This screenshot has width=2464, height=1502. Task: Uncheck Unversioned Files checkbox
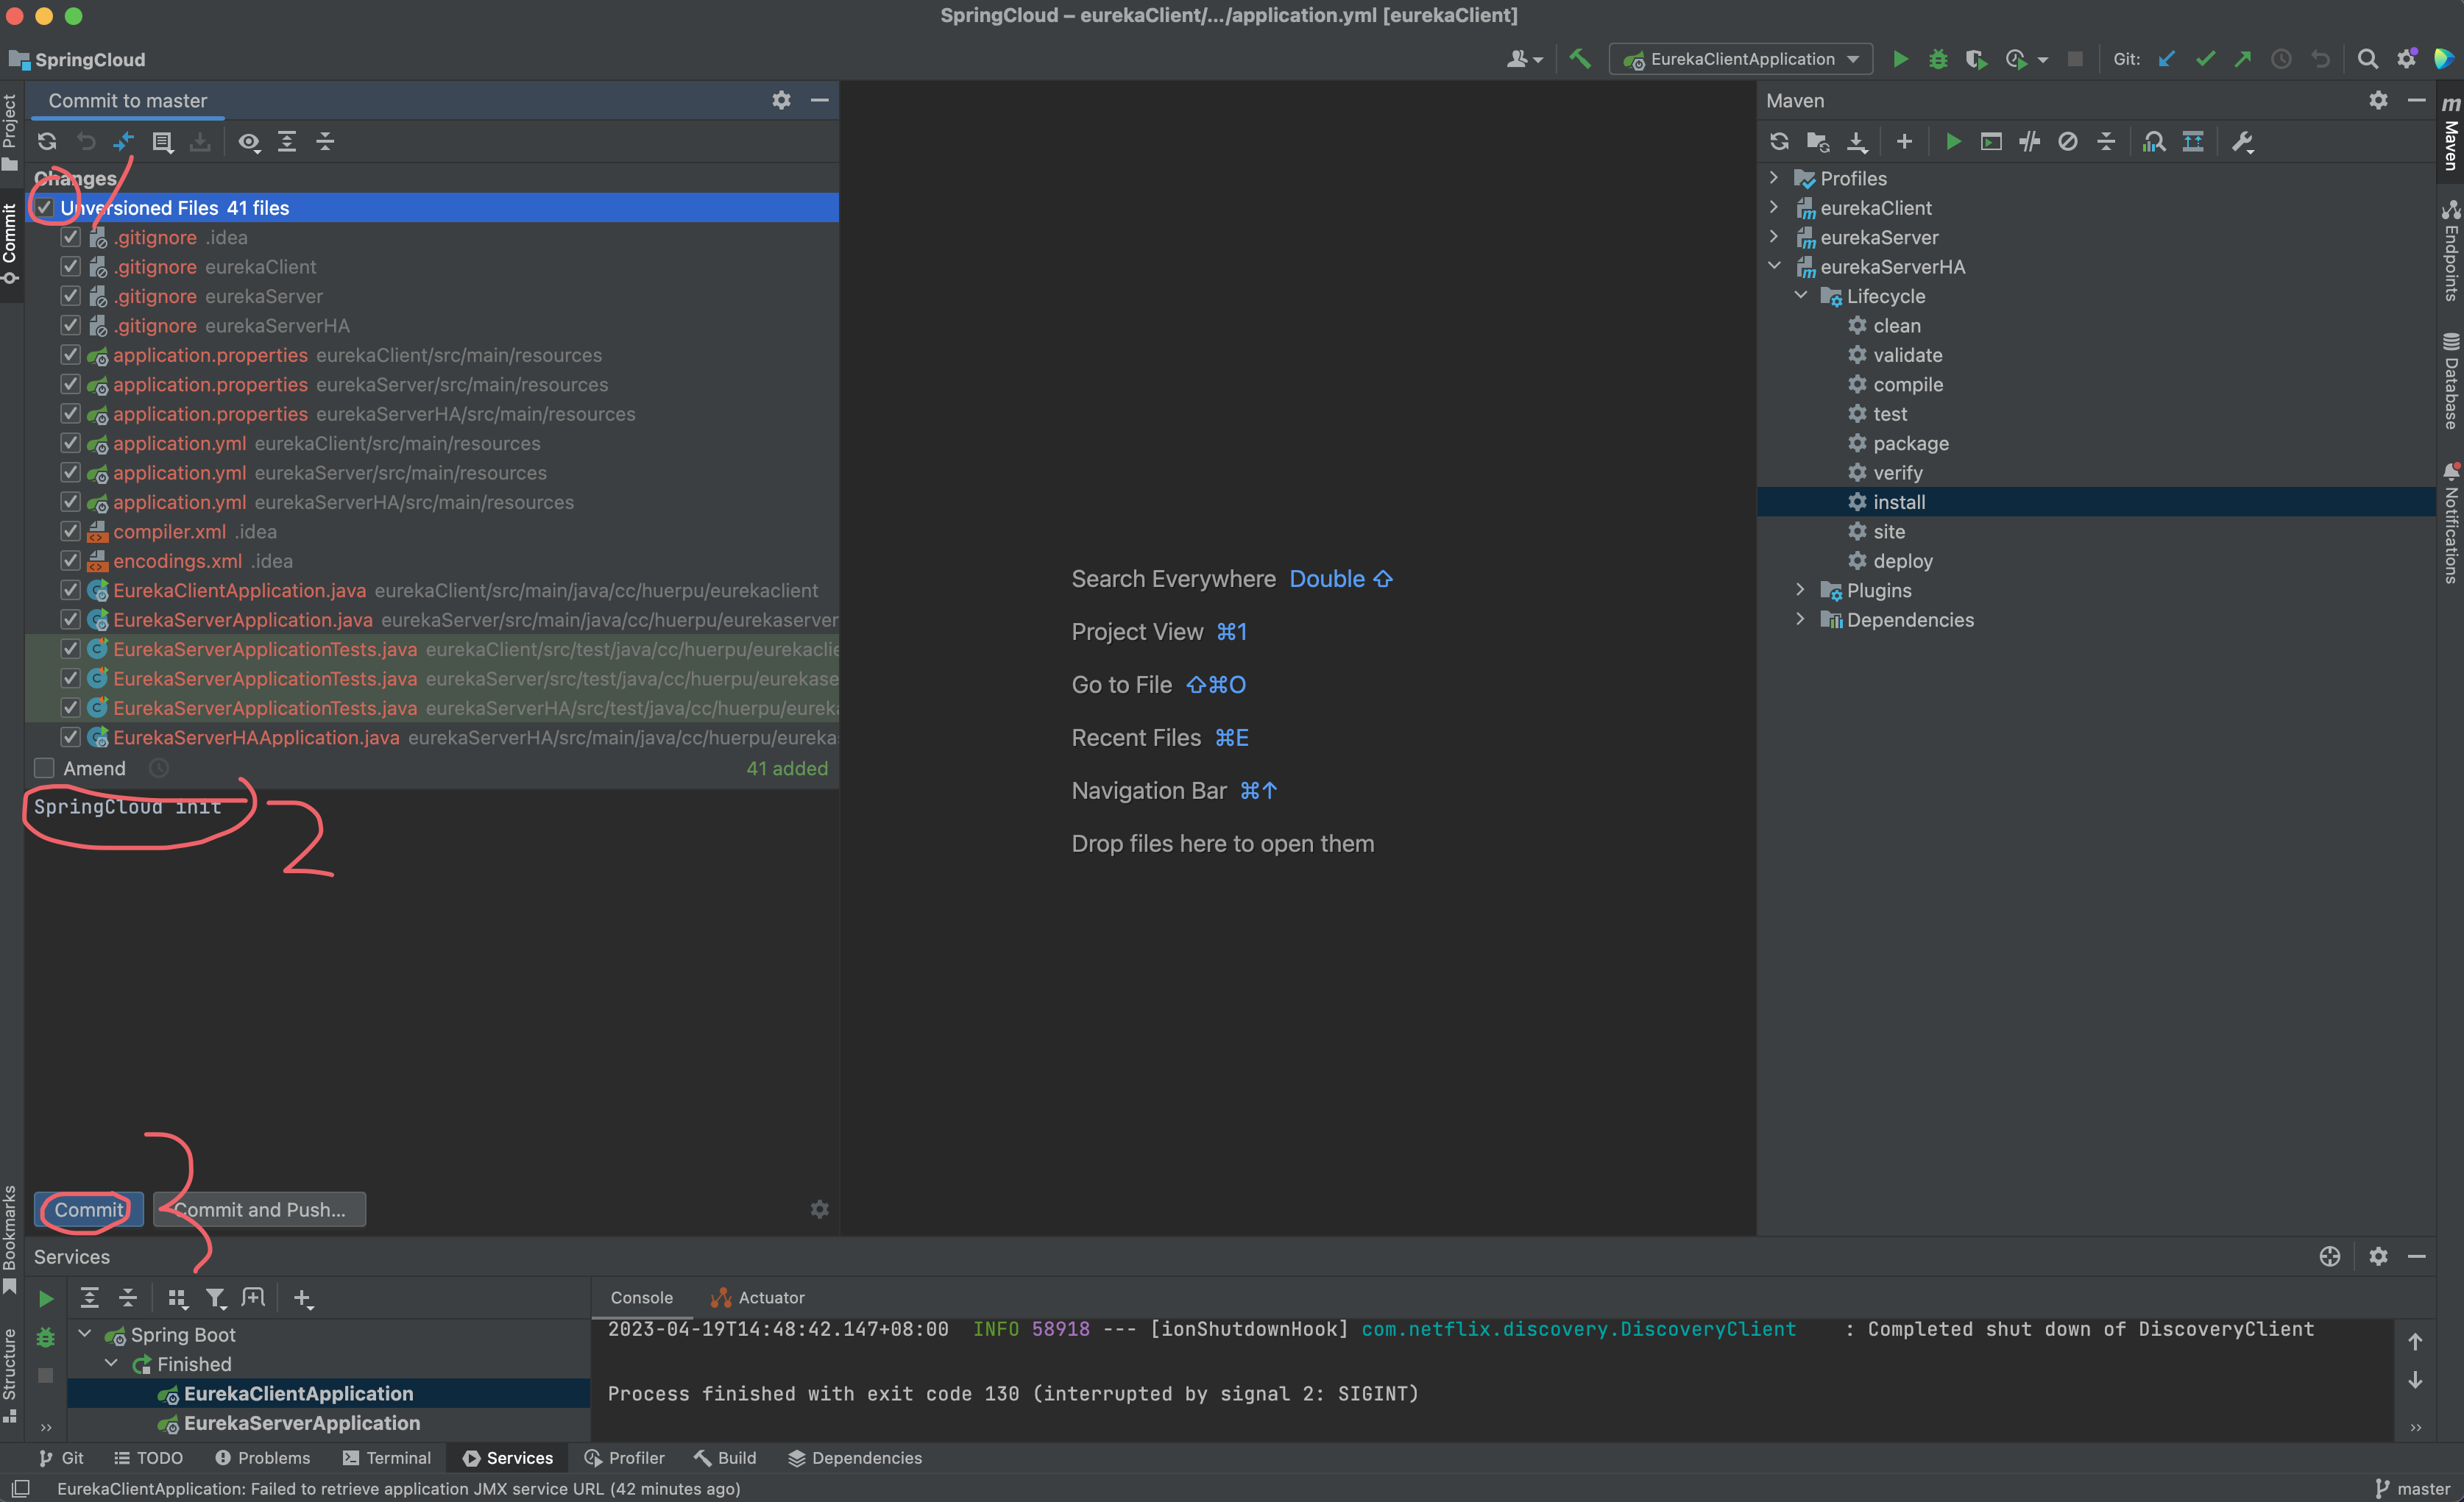click(x=44, y=208)
